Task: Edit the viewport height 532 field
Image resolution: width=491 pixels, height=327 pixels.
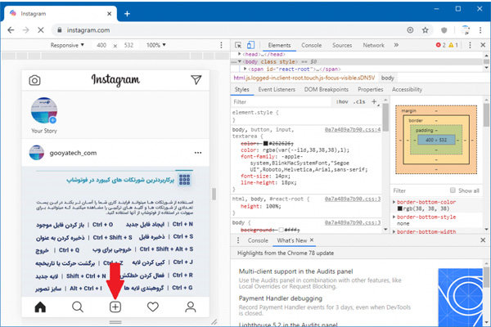Action: pos(128,45)
